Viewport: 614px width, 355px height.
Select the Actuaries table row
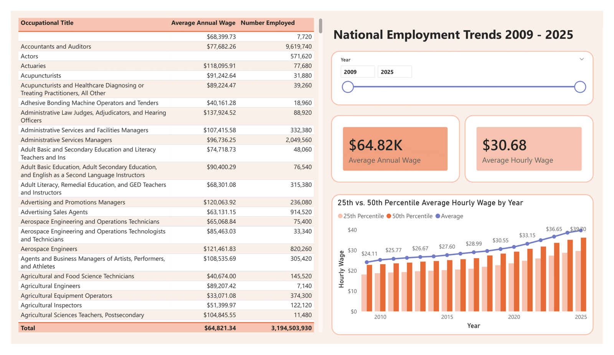(115, 66)
